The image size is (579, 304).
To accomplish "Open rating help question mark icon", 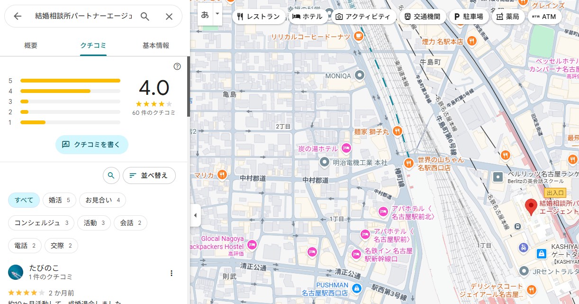I will [x=177, y=66].
